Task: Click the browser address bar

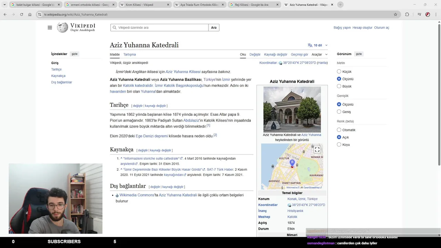Action: 217,14
